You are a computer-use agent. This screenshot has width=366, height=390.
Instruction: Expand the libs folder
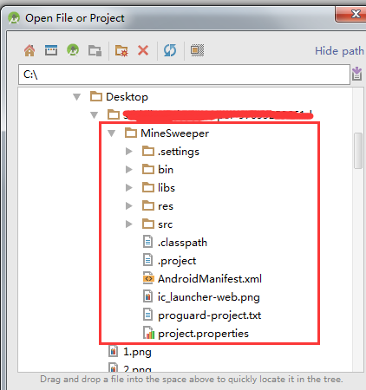pos(129,188)
